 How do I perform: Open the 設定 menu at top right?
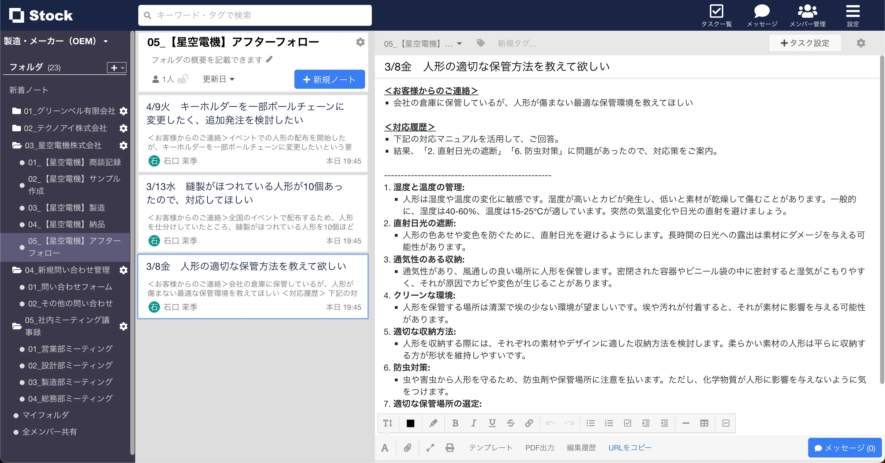[x=853, y=14]
